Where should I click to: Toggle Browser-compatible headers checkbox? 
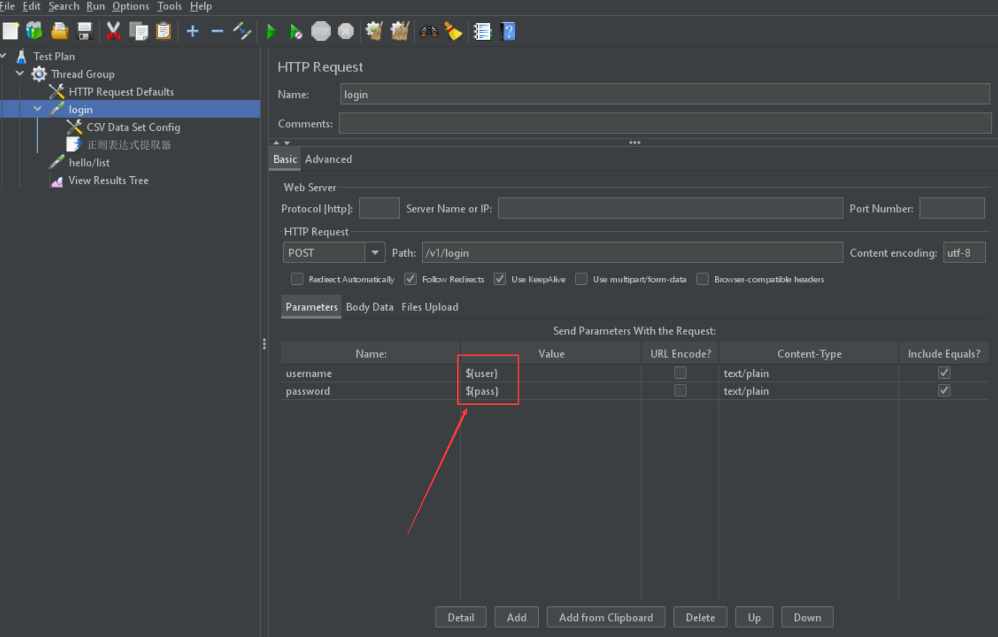[x=702, y=279]
